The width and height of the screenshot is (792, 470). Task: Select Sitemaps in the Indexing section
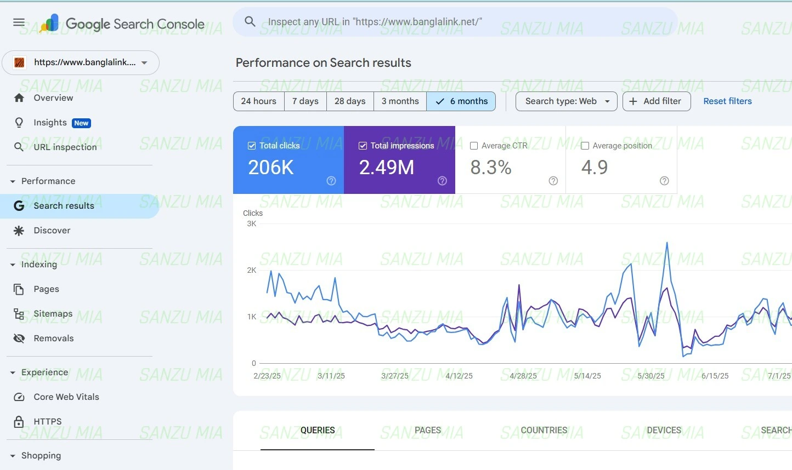tap(53, 313)
